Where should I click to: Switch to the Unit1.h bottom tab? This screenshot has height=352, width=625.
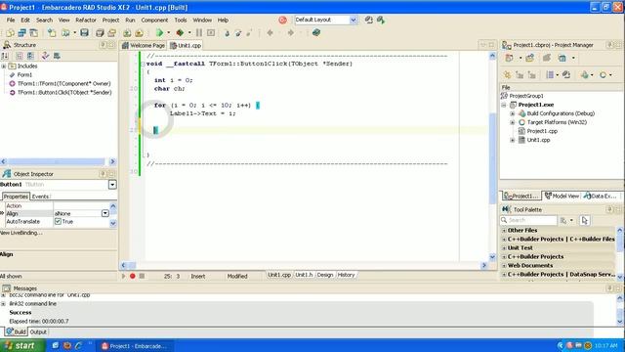pyautogui.click(x=304, y=275)
